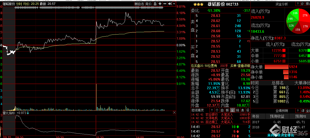Viewport: 310px width, 138px height.
Task: Click the 金额 value 4.53亿
Action: 214,92
